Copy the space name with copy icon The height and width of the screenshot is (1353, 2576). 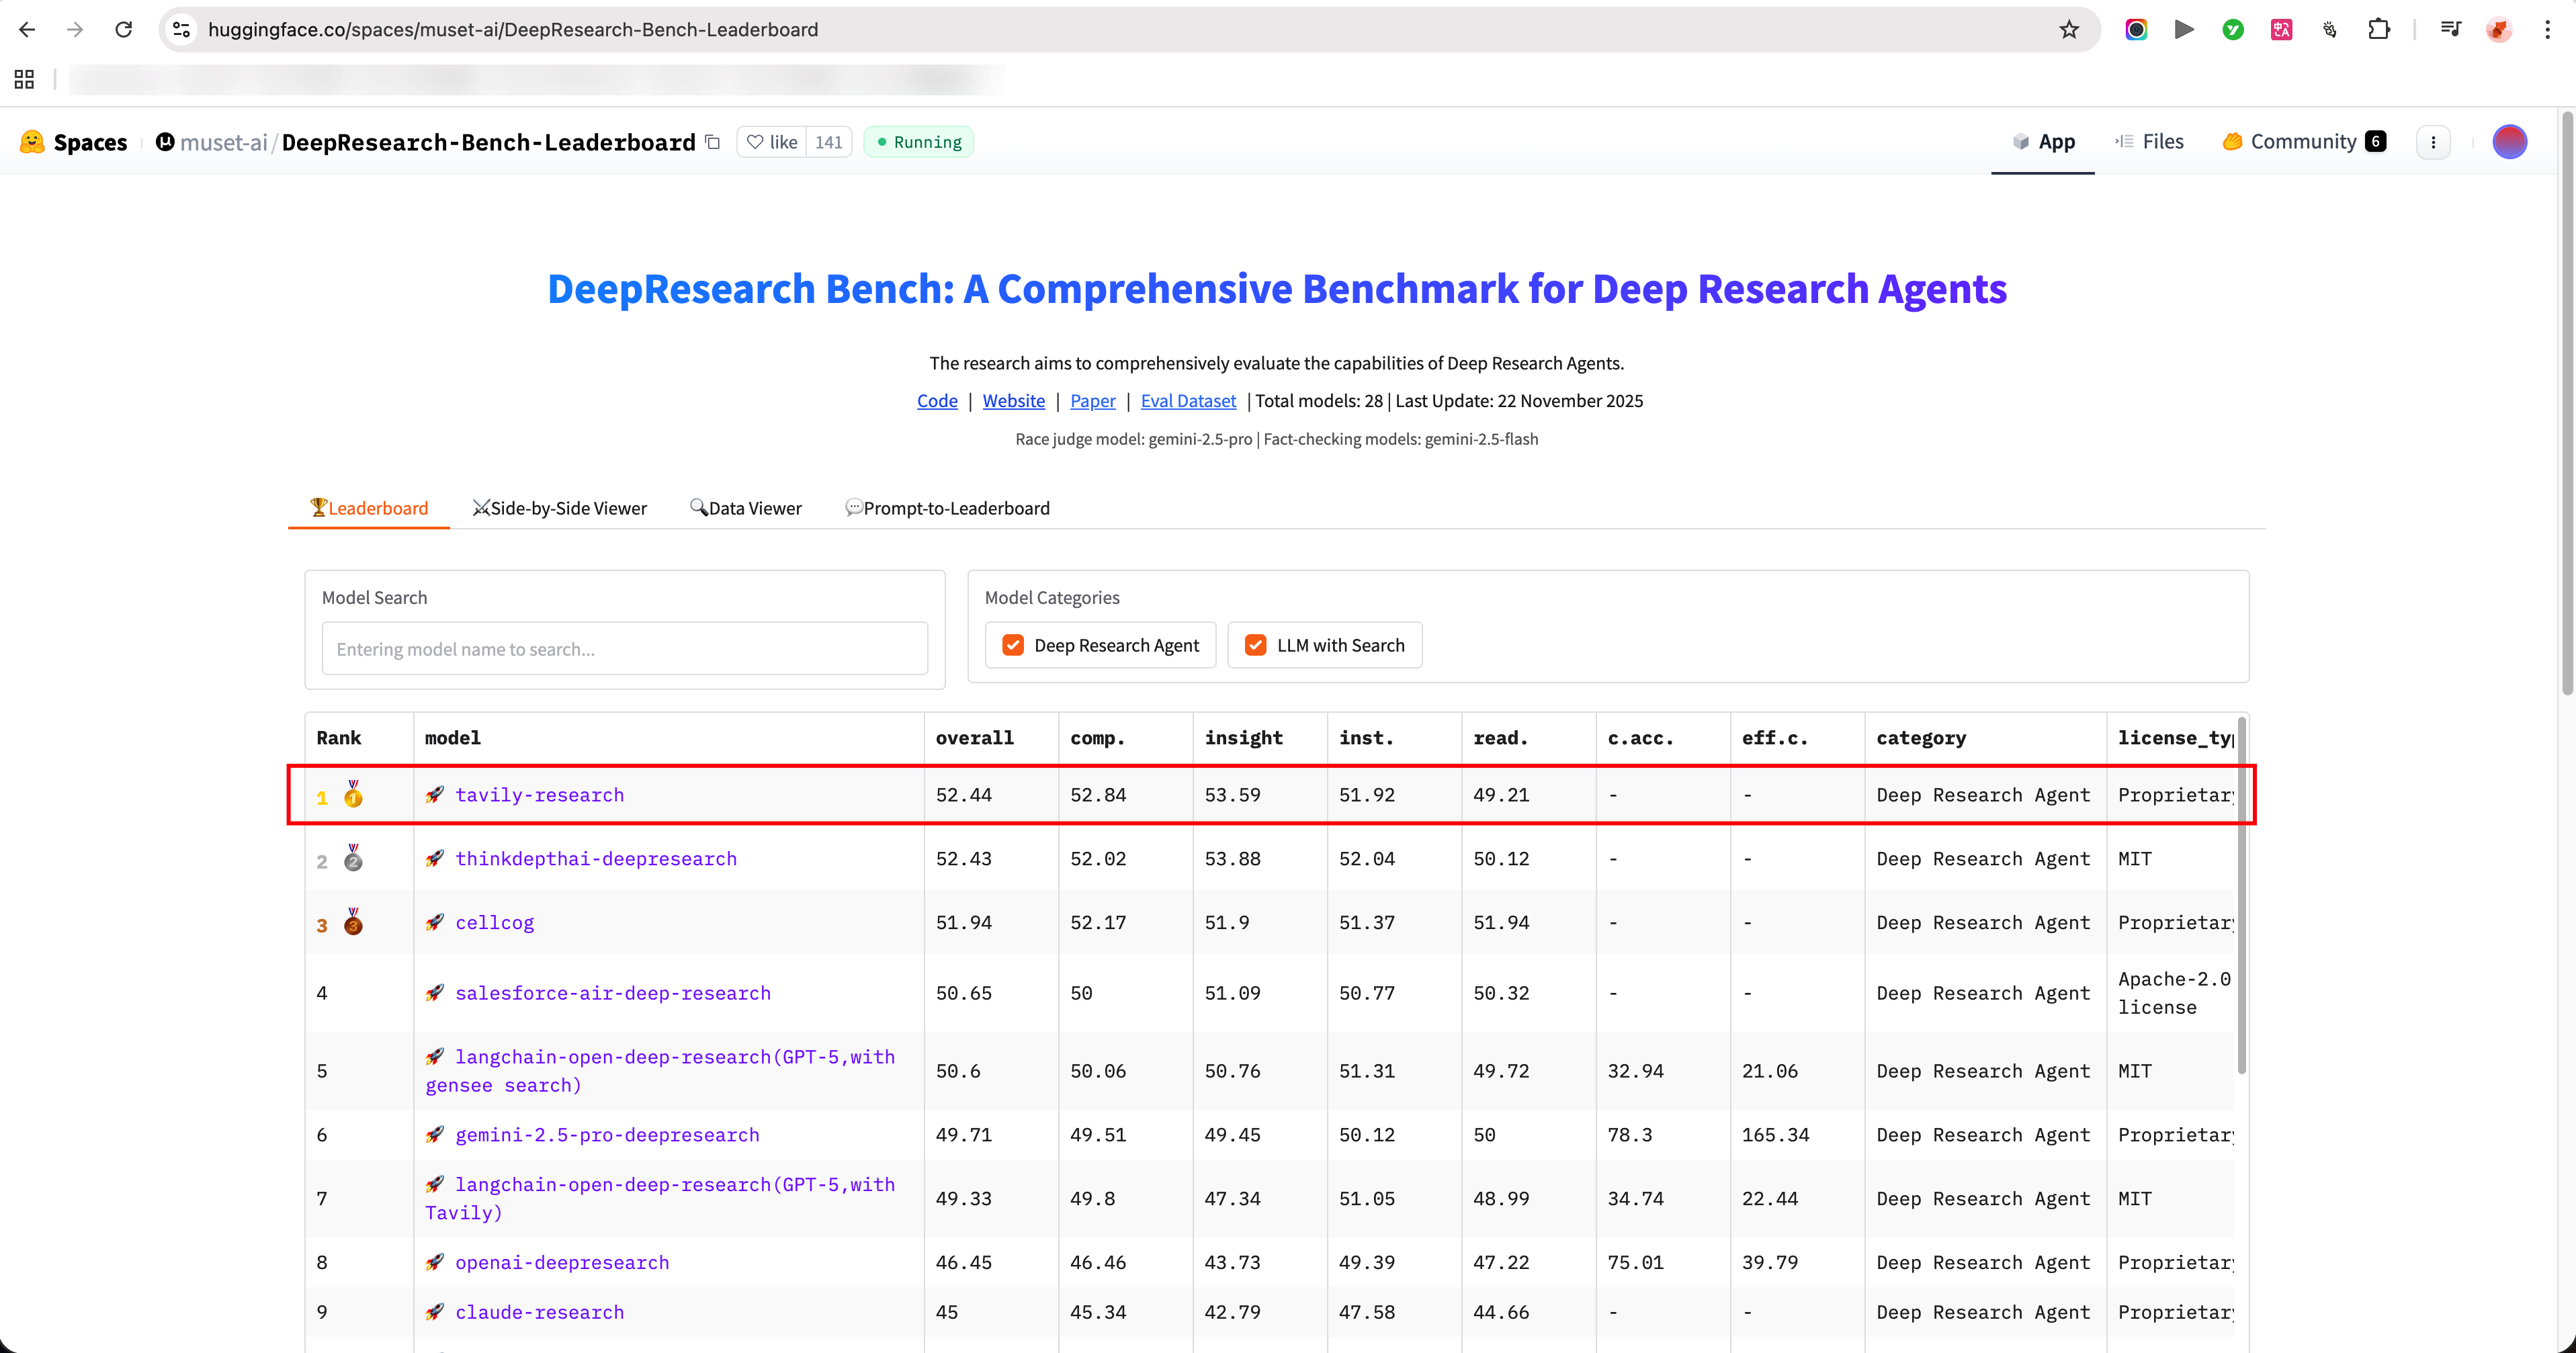[x=712, y=142]
